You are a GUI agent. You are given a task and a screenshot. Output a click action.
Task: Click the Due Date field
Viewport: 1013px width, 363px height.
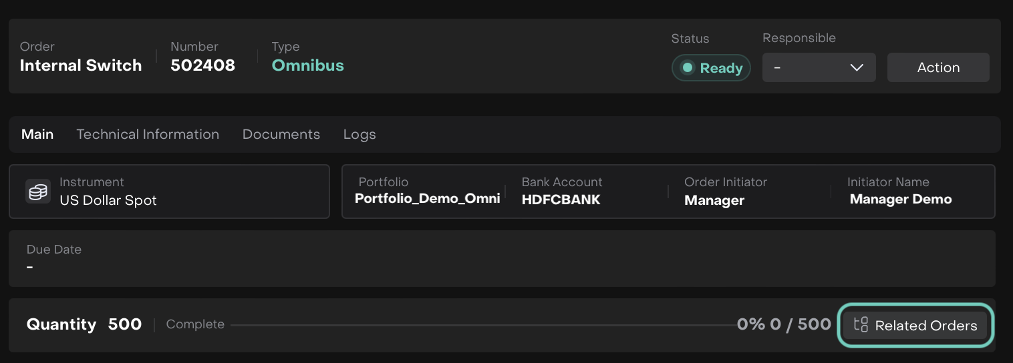[501, 258]
